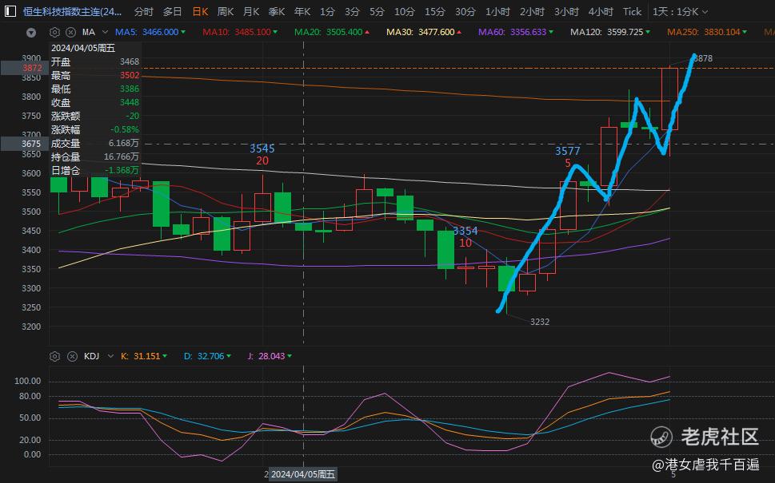Toggle the KDJ D line arrow
775x483 pixels.
tap(229, 356)
